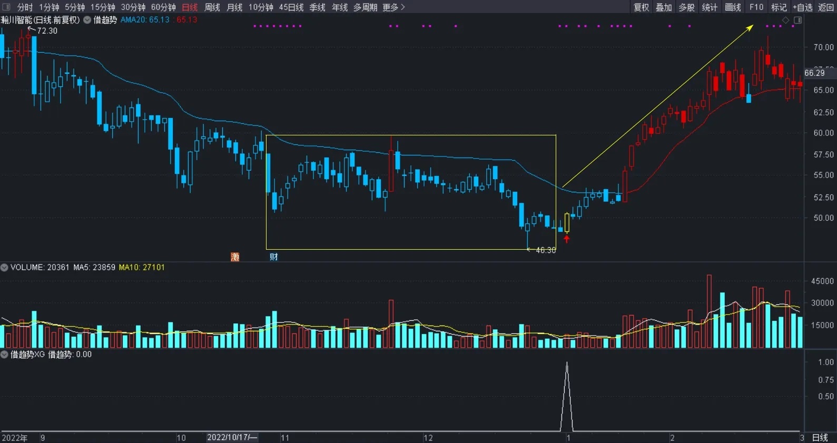Open the 借趋势 indicator round dropdown icon
Viewport: 837px width, 443px height.
[x=87, y=20]
